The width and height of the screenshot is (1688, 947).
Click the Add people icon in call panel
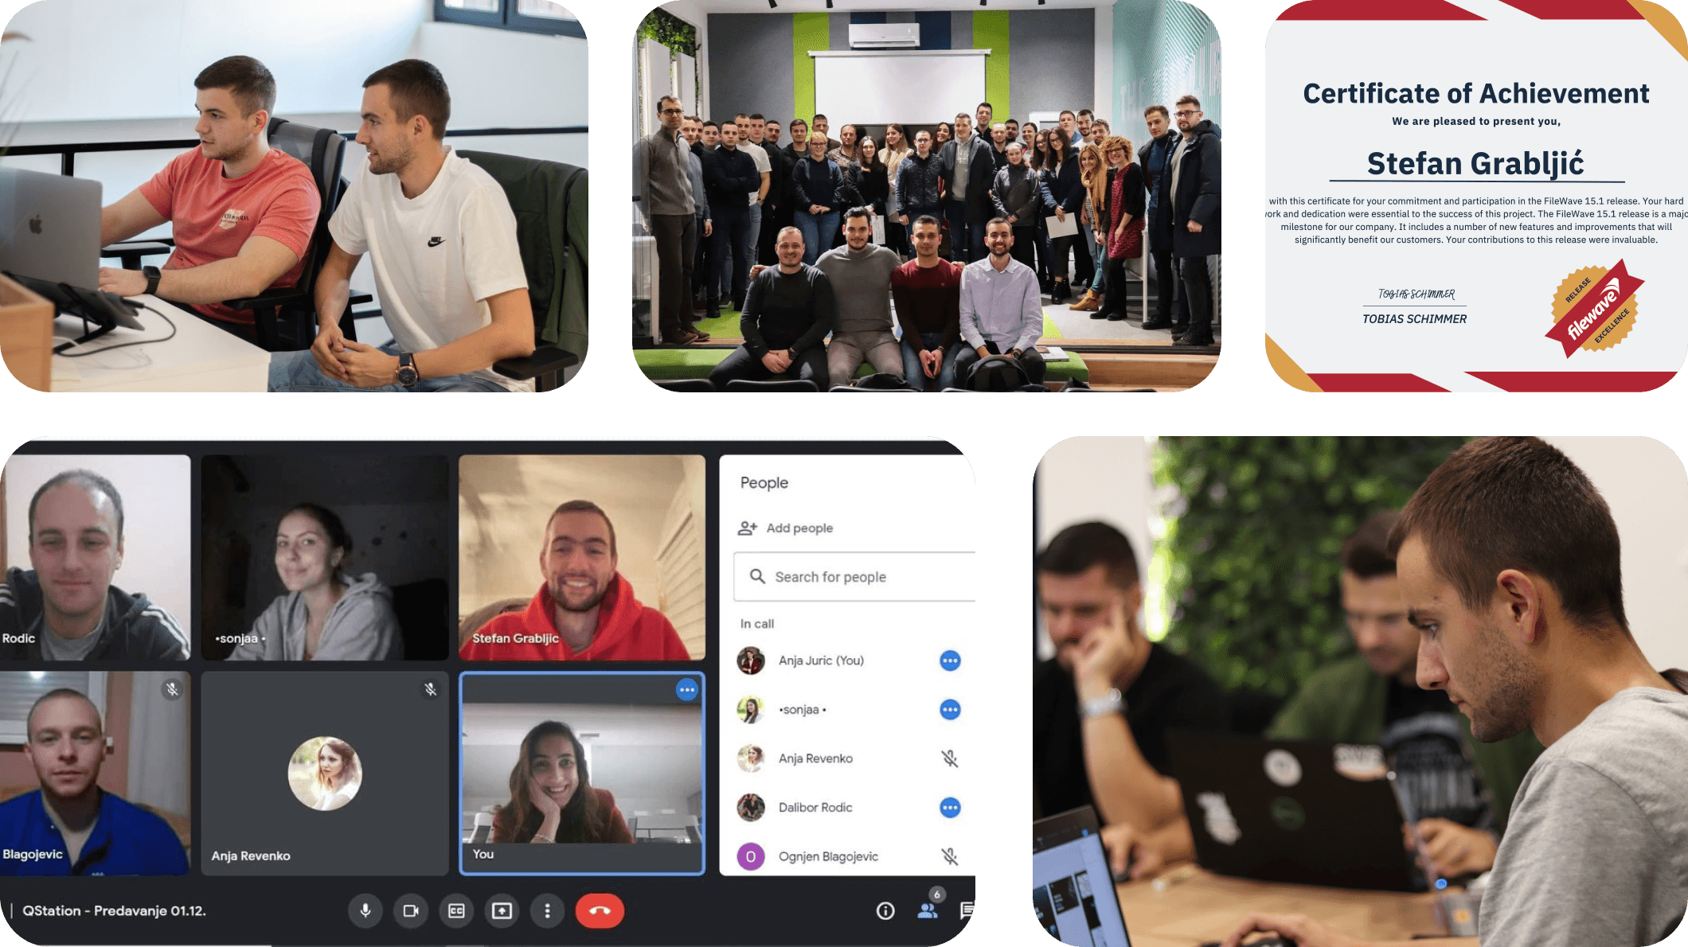pos(747,528)
